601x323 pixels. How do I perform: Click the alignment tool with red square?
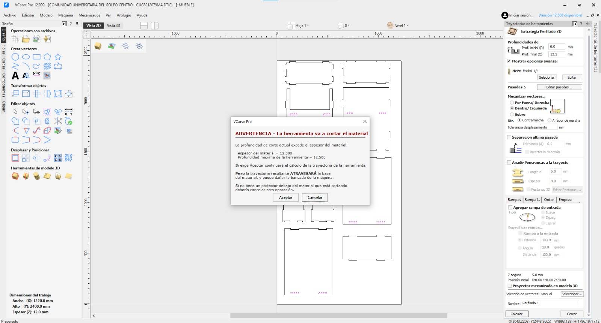coord(15,158)
